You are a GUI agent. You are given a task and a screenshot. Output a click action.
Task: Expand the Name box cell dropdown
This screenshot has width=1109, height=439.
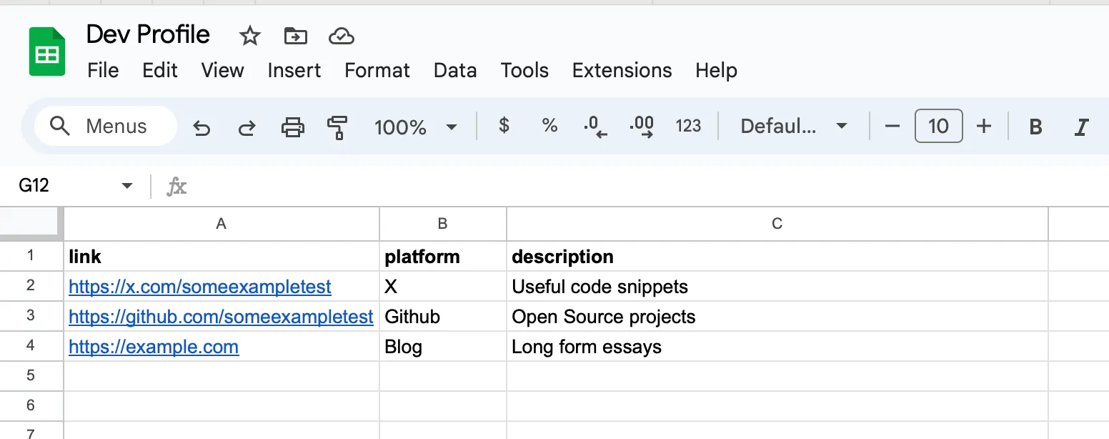click(127, 186)
